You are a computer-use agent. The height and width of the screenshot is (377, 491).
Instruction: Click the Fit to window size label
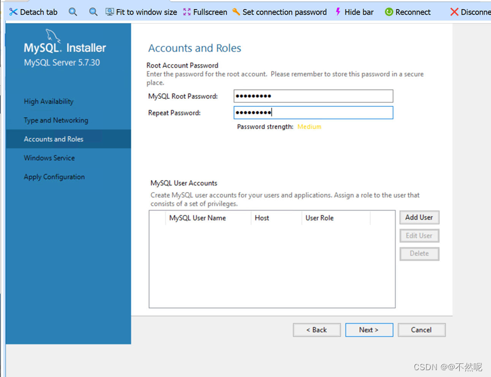coord(147,12)
